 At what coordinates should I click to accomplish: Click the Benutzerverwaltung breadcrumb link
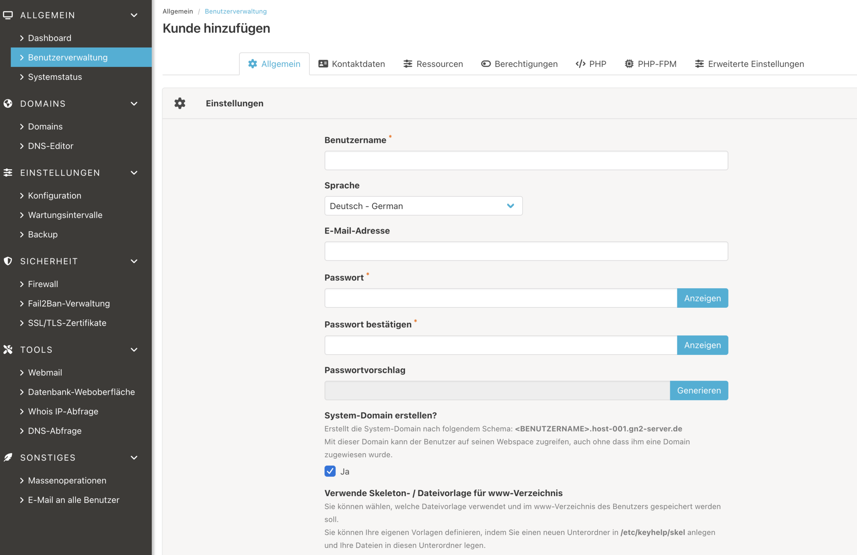pos(235,11)
